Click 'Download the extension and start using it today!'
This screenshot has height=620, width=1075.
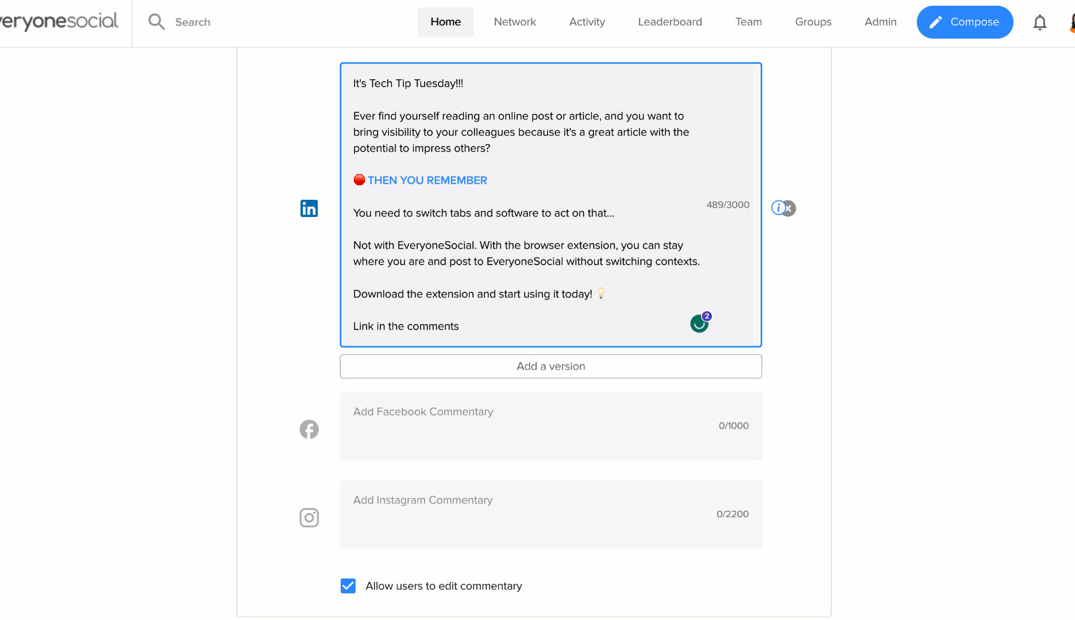click(x=473, y=294)
